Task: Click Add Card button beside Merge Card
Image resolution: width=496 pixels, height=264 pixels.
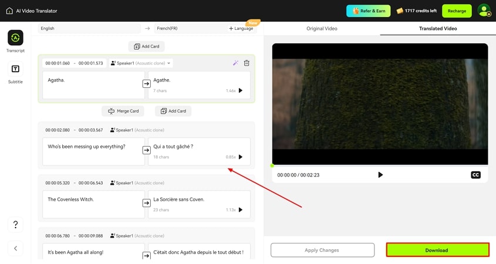Action: [173, 111]
